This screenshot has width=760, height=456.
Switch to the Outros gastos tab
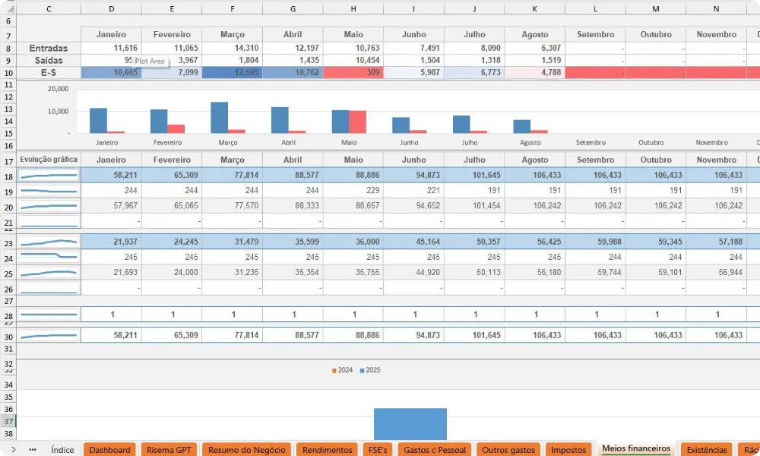(x=508, y=449)
